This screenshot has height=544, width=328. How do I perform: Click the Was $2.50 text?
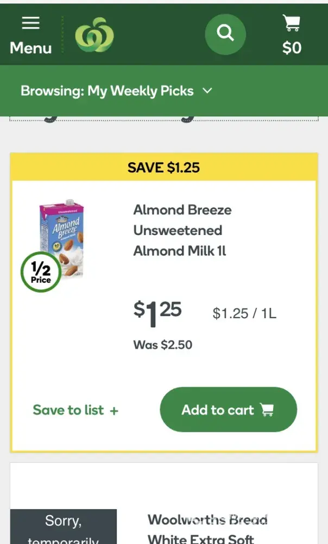point(163,345)
